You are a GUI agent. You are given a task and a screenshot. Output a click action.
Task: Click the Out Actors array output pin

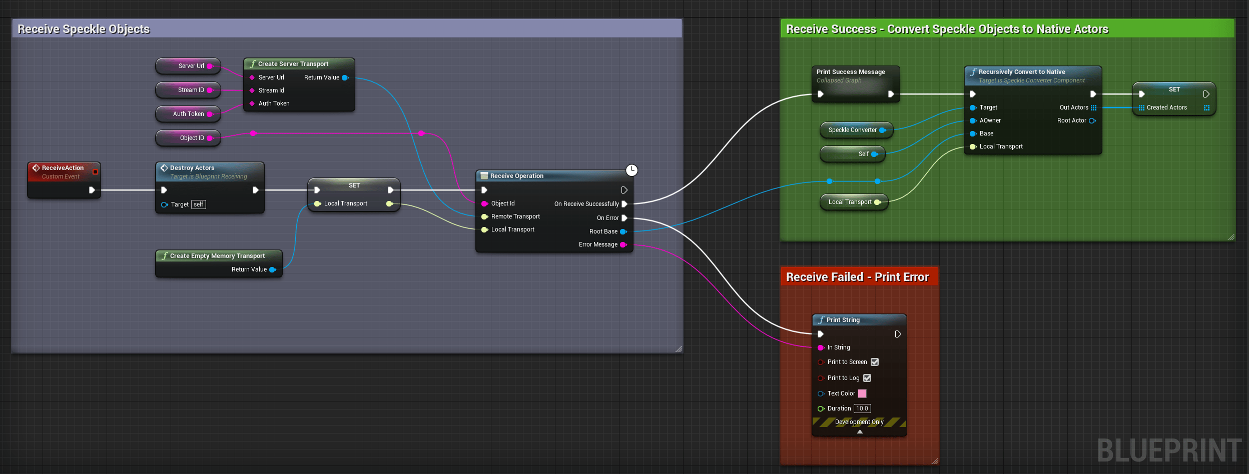[1093, 107]
